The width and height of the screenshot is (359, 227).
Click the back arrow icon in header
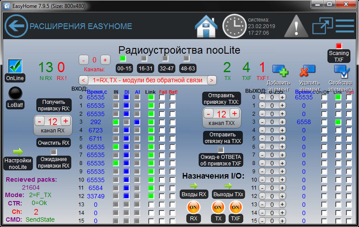16,26
